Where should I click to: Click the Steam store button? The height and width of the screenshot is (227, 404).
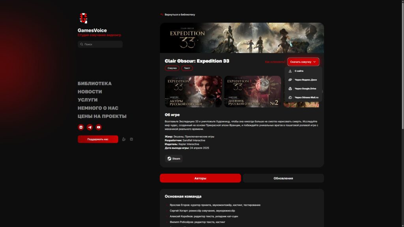[174, 158]
